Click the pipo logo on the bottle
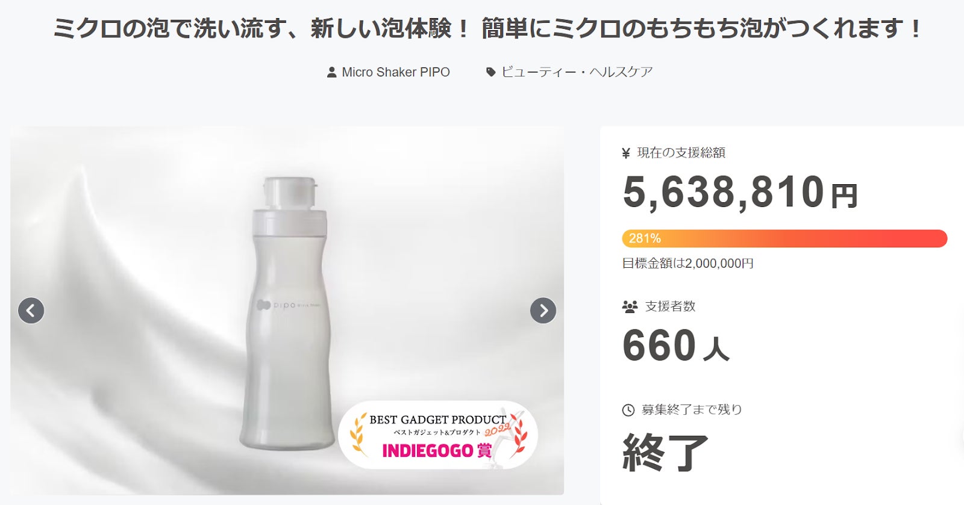Image resolution: width=964 pixels, height=505 pixels. pos(277,305)
